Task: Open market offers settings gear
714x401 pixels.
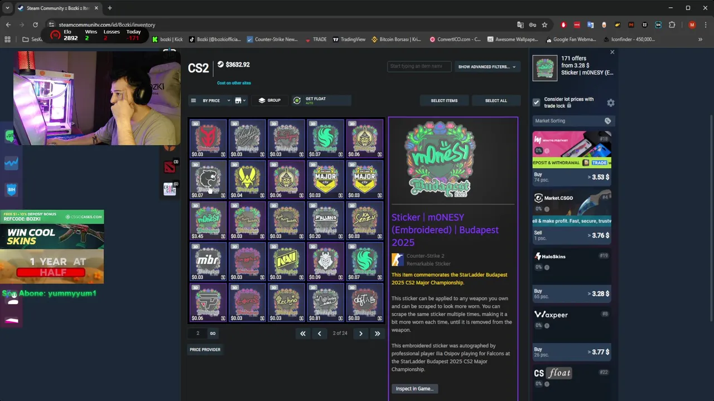Action: point(610,103)
